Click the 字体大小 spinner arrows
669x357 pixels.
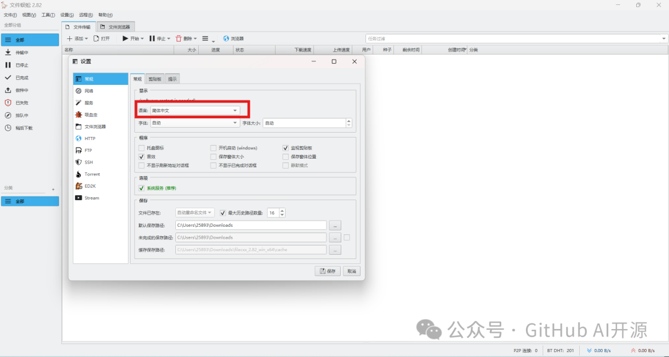pos(349,123)
